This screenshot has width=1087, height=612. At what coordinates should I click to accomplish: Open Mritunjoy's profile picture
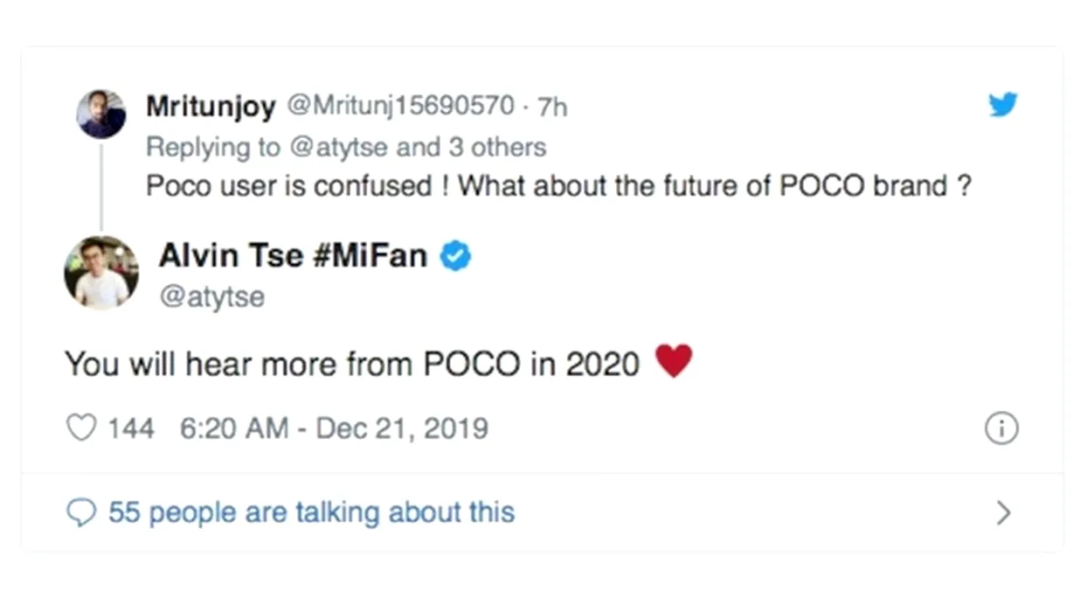[101, 114]
